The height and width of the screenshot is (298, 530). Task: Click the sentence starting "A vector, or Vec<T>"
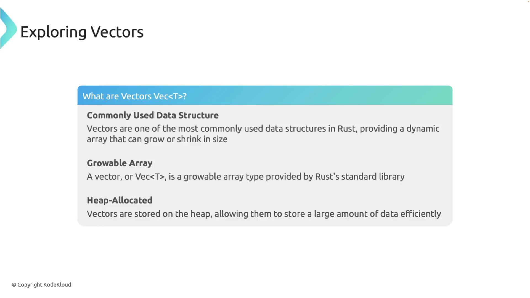[245, 177]
